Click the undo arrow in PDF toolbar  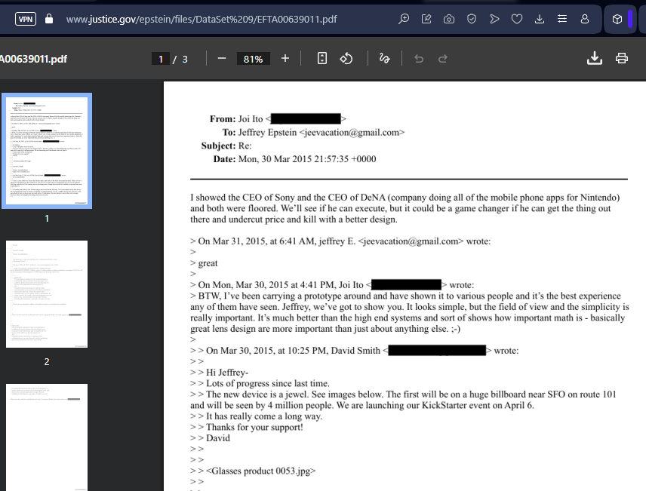click(419, 59)
